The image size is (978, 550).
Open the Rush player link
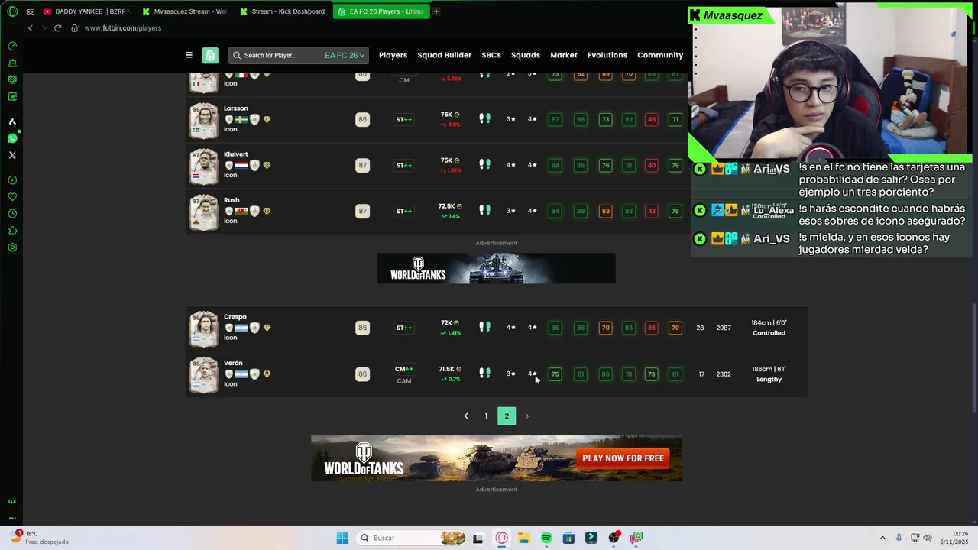(232, 200)
